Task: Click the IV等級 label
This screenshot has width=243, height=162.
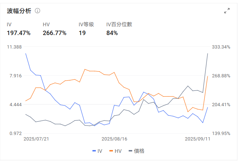Action: coord(86,24)
